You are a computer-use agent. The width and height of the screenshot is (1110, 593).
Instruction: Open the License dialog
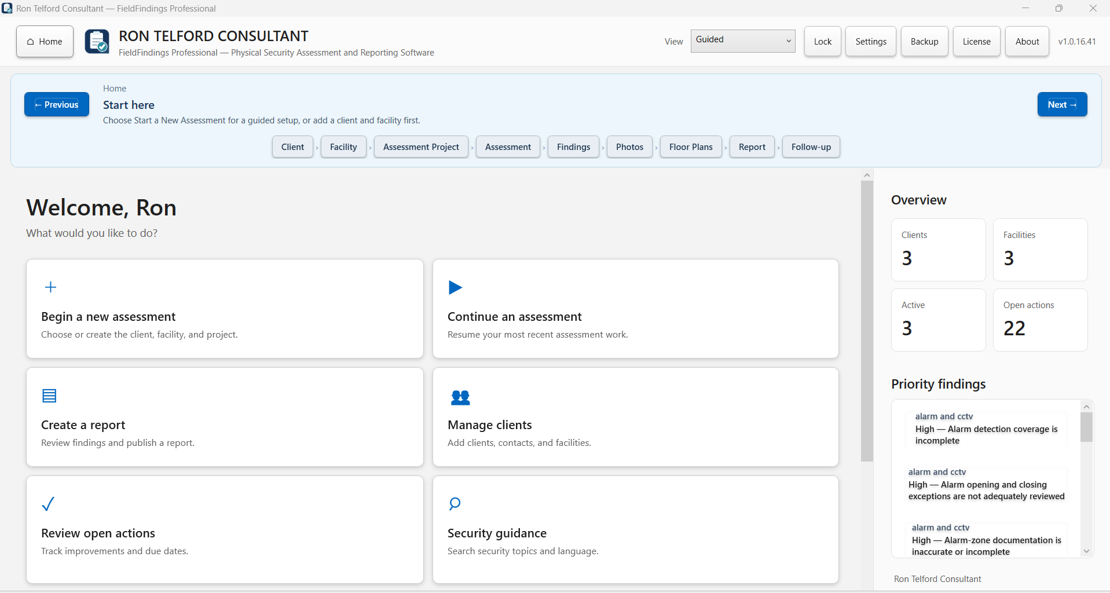[976, 42]
